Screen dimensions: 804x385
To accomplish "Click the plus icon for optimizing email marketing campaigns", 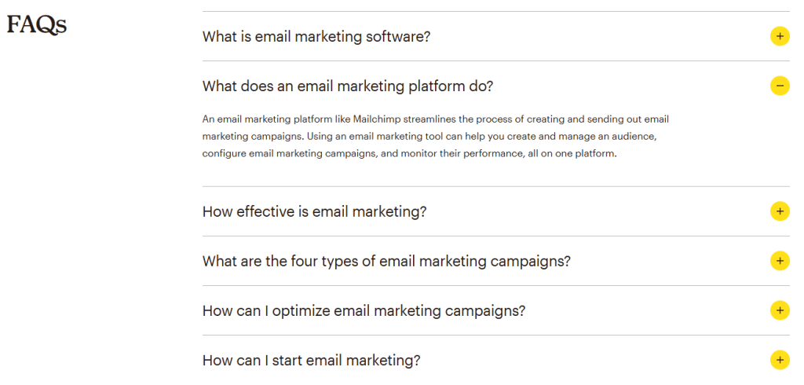I will click(x=779, y=310).
